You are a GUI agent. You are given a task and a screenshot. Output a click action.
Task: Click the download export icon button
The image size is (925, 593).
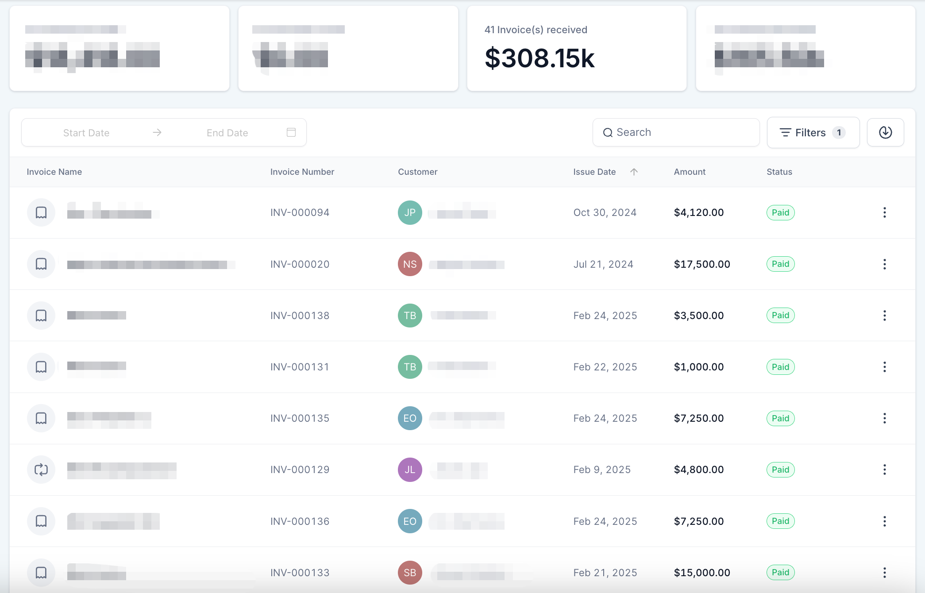click(885, 132)
